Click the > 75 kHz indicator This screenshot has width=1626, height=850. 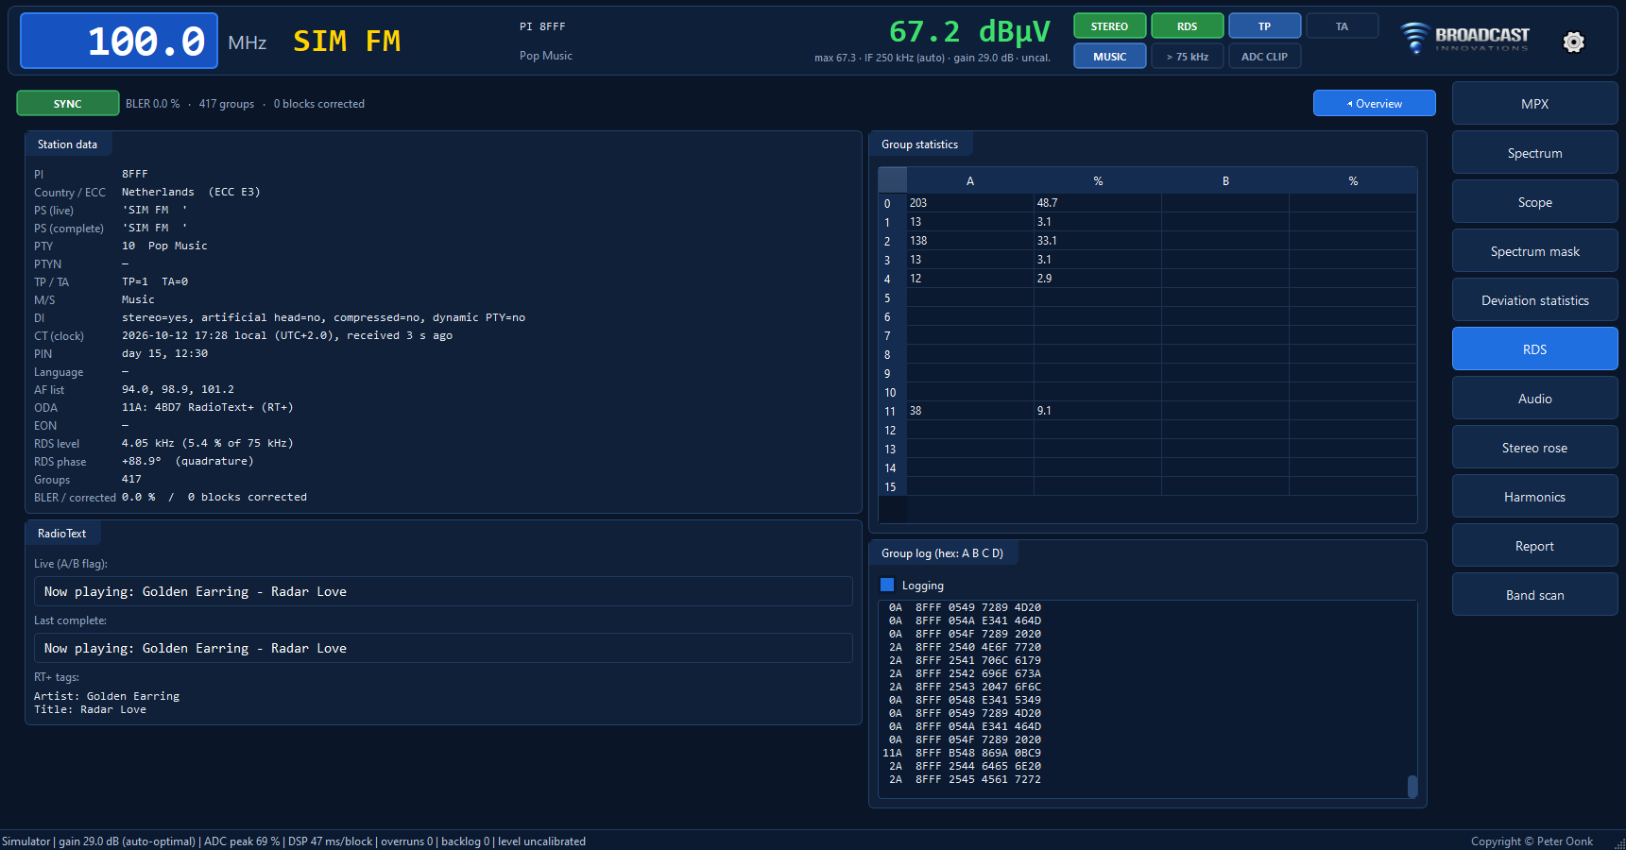coord(1187,57)
